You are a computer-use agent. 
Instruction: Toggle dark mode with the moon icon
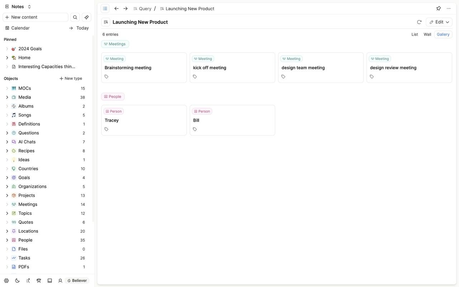(17, 280)
